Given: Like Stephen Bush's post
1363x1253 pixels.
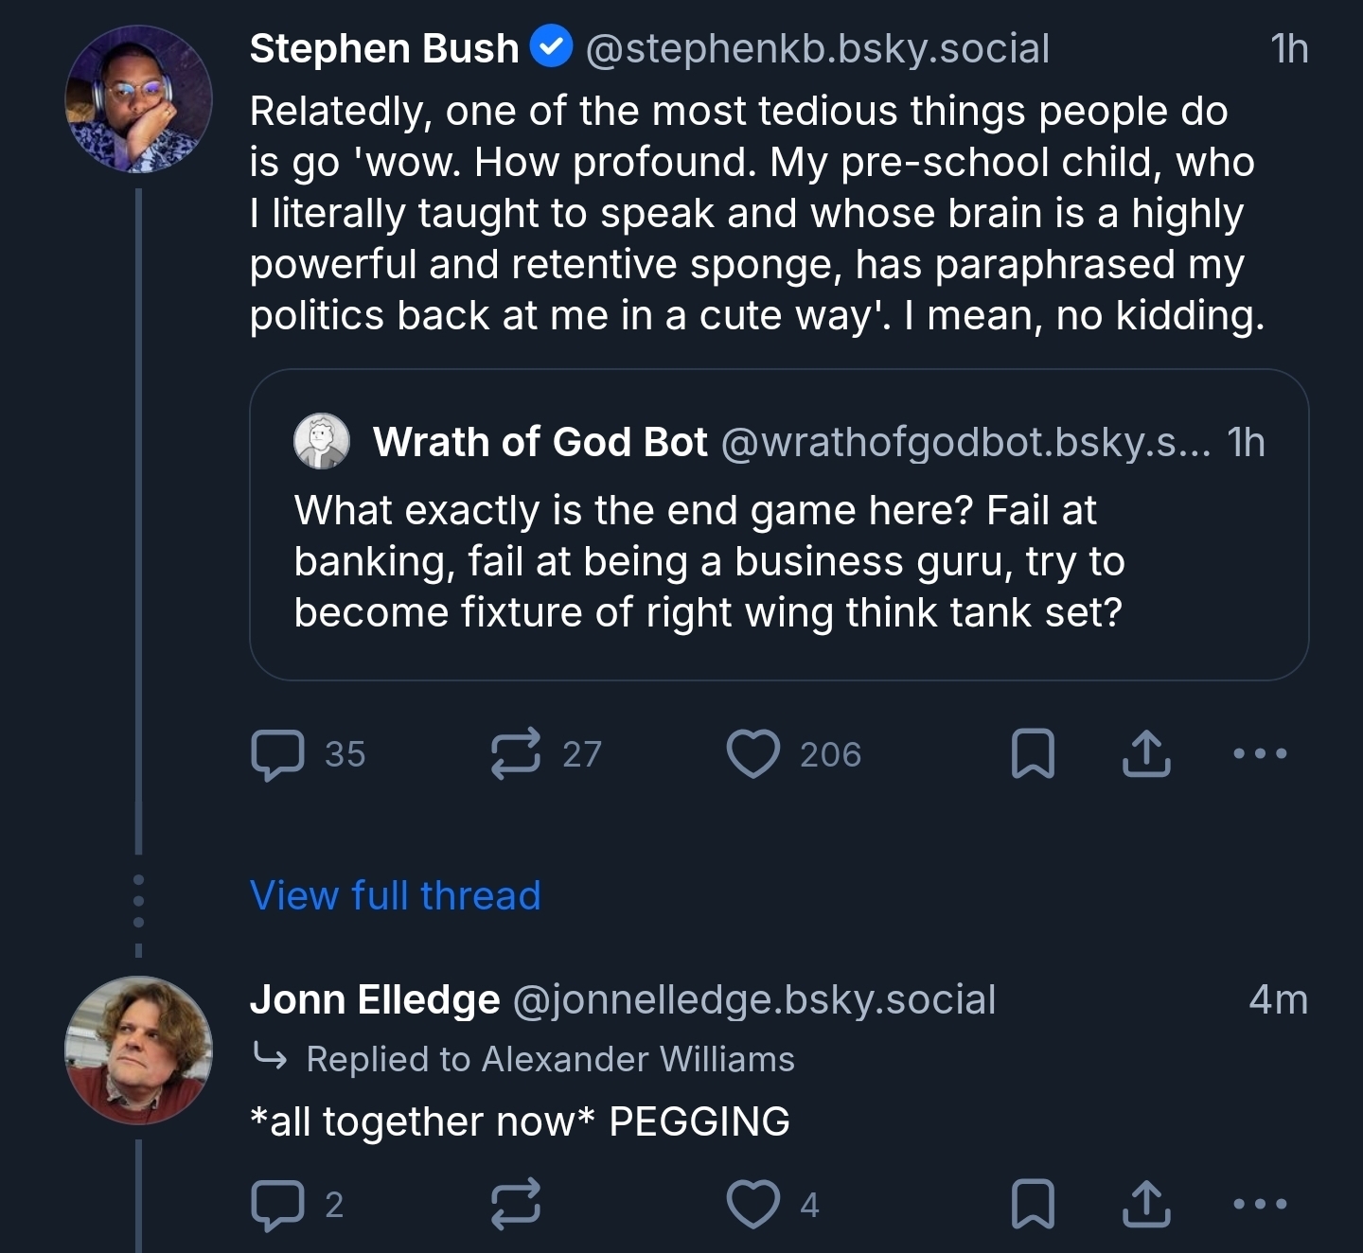Looking at the screenshot, I should pyautogui.click(x=752, y=754).
